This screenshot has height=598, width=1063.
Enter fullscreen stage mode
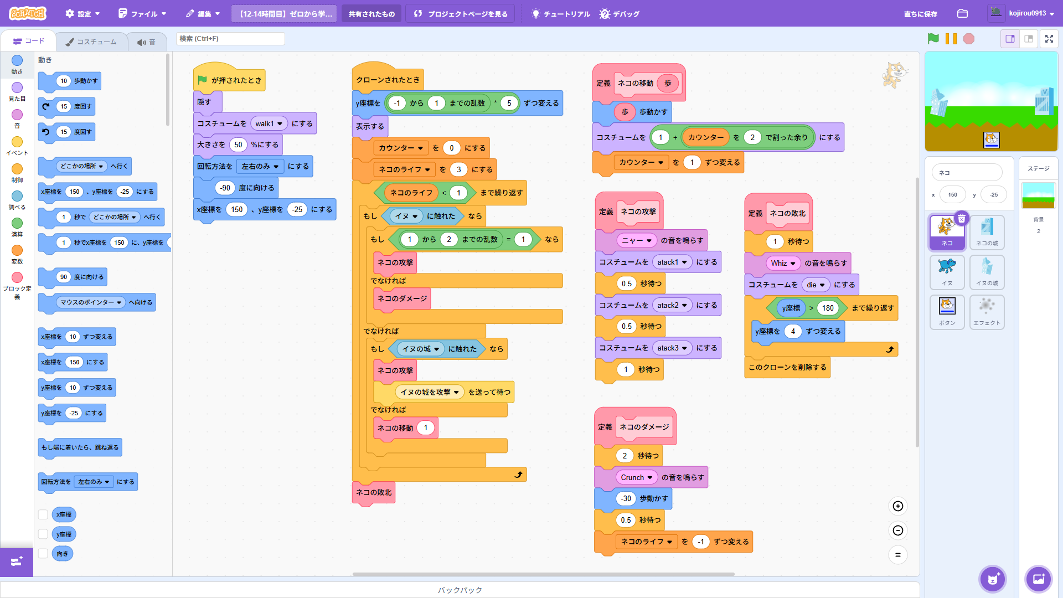click(1049, 39)
